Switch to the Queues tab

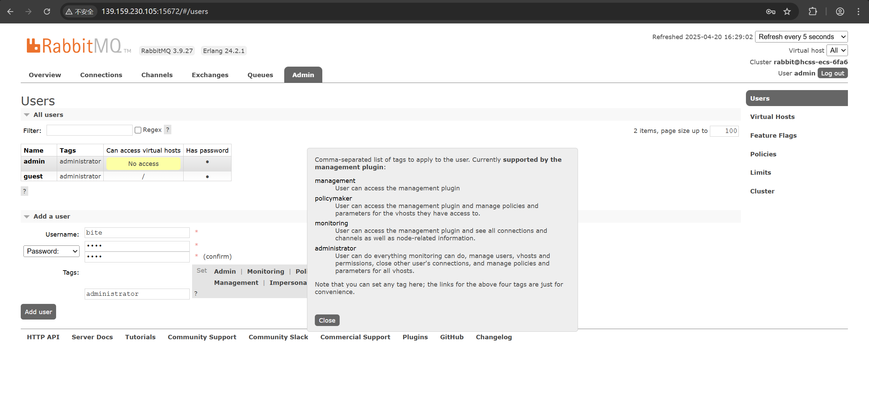(x=260, y=75)
